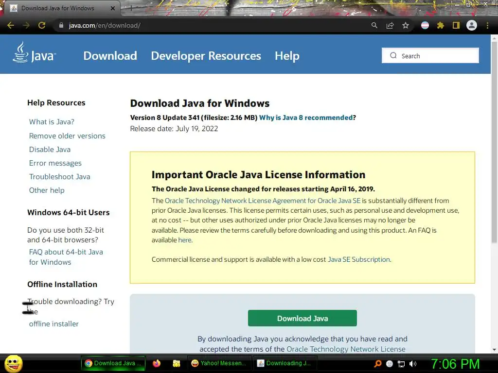Click the padlock site info icon
Screen dimensions: 498x373
(x=61, y=25)
